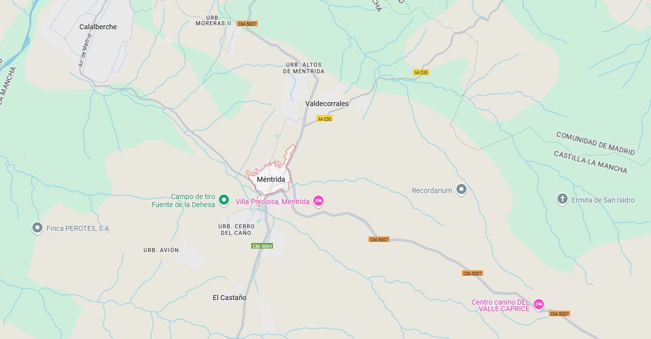Open Centro canino DEL VALLE CAPRICE pin
Image resolution: width=651 pixels, height=339 pixels.
[x=539, y=304]
